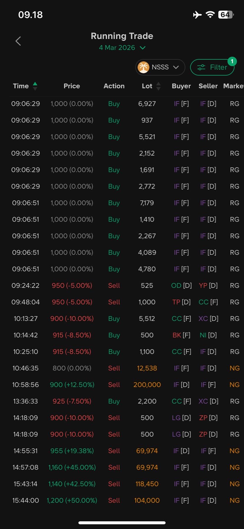
Task: Open the 200,000 lot trade row
Action: [147, 385]
